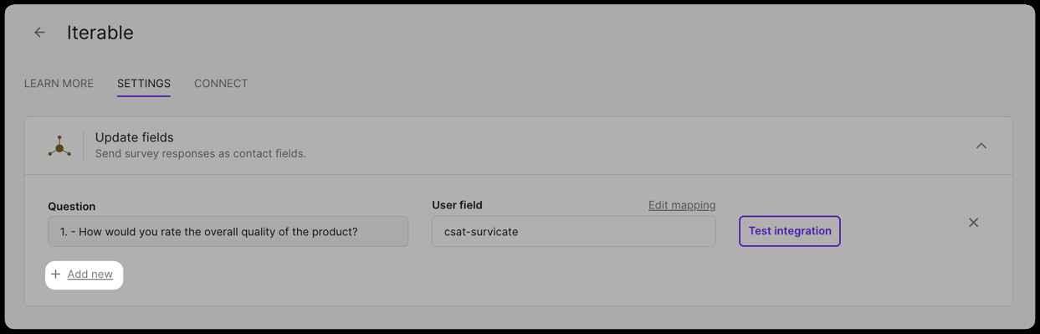Focus the csat-survicate user field input
Viewport: 1040px width, 334px height.
pos(573,231)
